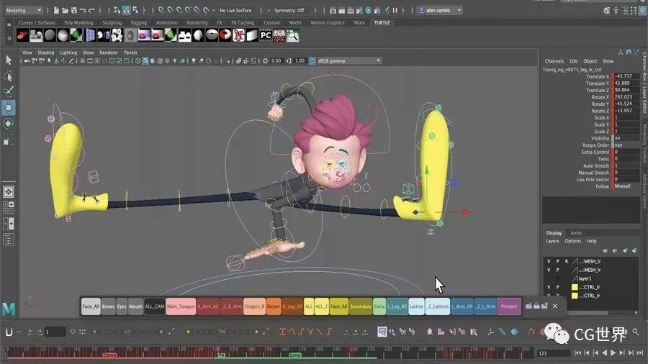
Task: Switch to the Rotate tool
Action: [9, 124]
